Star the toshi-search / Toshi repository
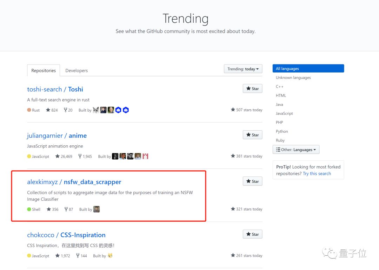The image size is (379, 270). coord(252,89)
